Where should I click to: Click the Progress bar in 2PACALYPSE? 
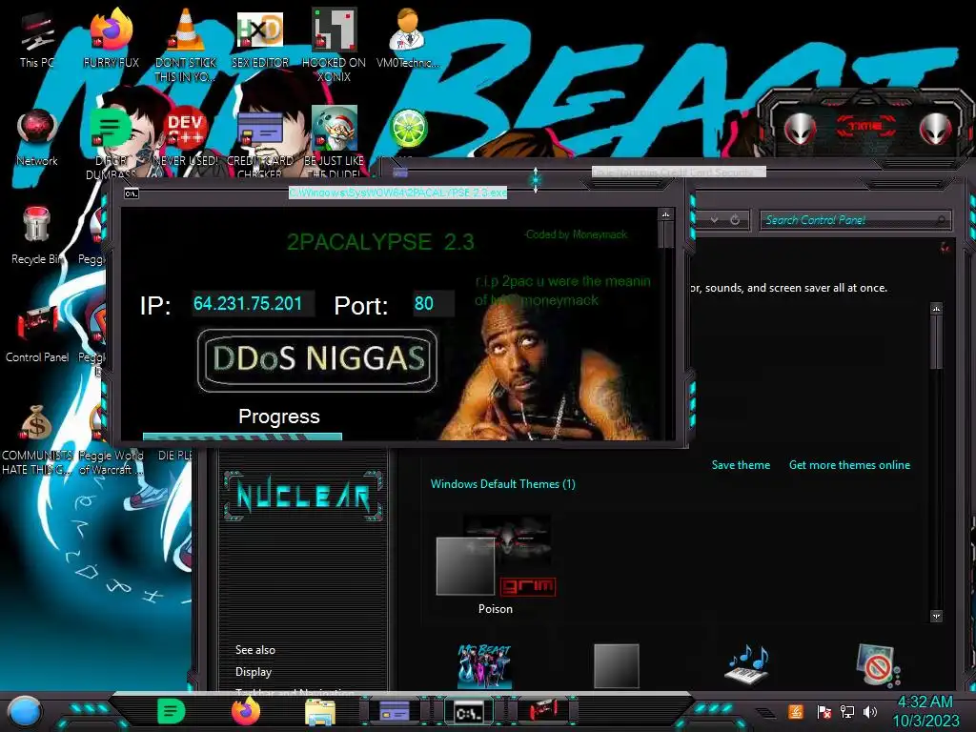pyautogui.click(x=242, y=437)
